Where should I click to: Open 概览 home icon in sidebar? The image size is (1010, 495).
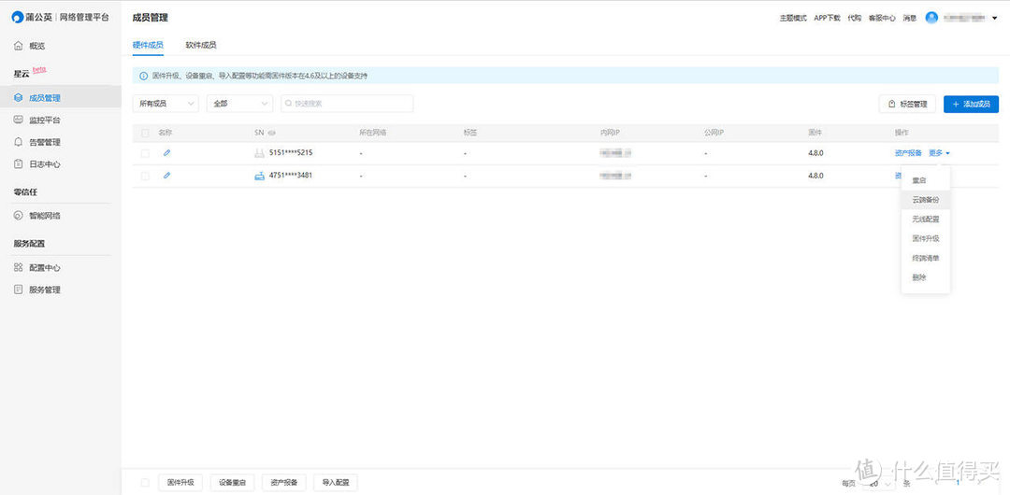click(19, 46)
